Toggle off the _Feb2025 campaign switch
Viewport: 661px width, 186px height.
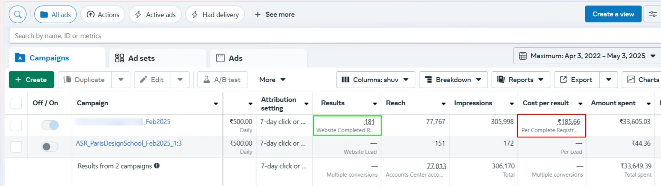(50, 125)
